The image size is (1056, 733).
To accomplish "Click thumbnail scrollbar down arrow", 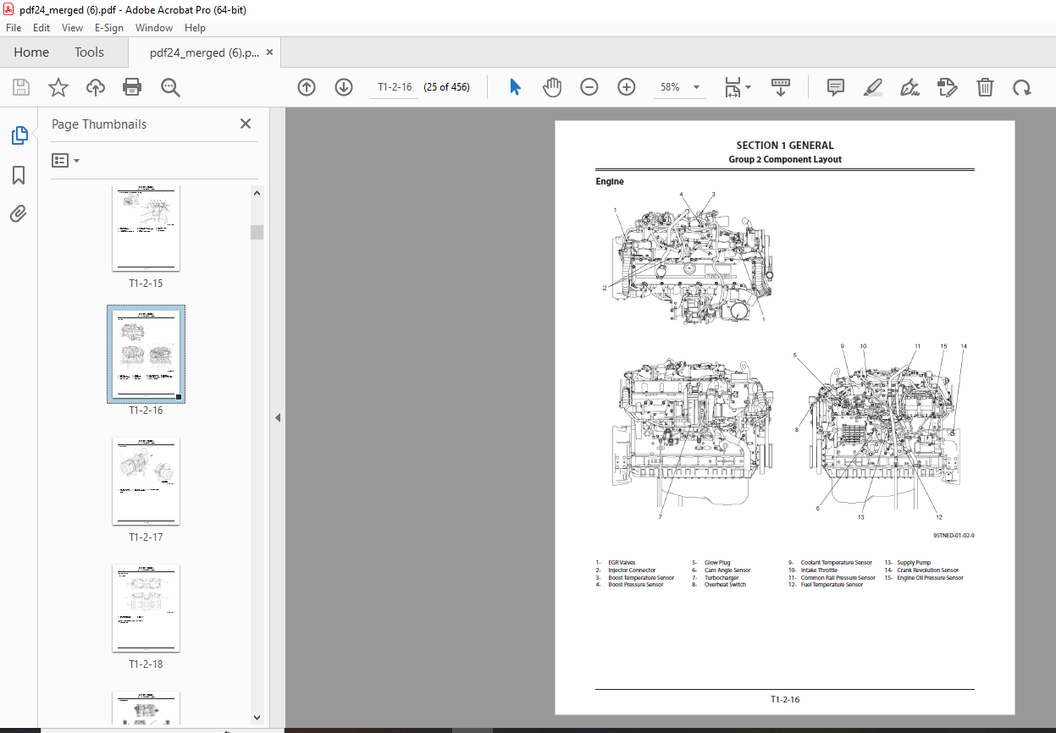I will (257, 717).
